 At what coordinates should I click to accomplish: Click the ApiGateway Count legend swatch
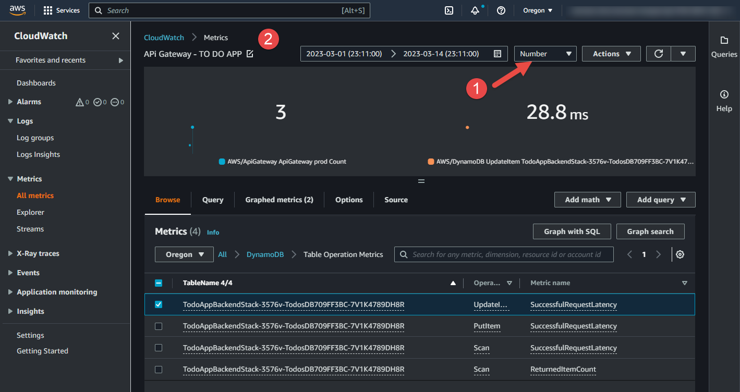(222, 162)
